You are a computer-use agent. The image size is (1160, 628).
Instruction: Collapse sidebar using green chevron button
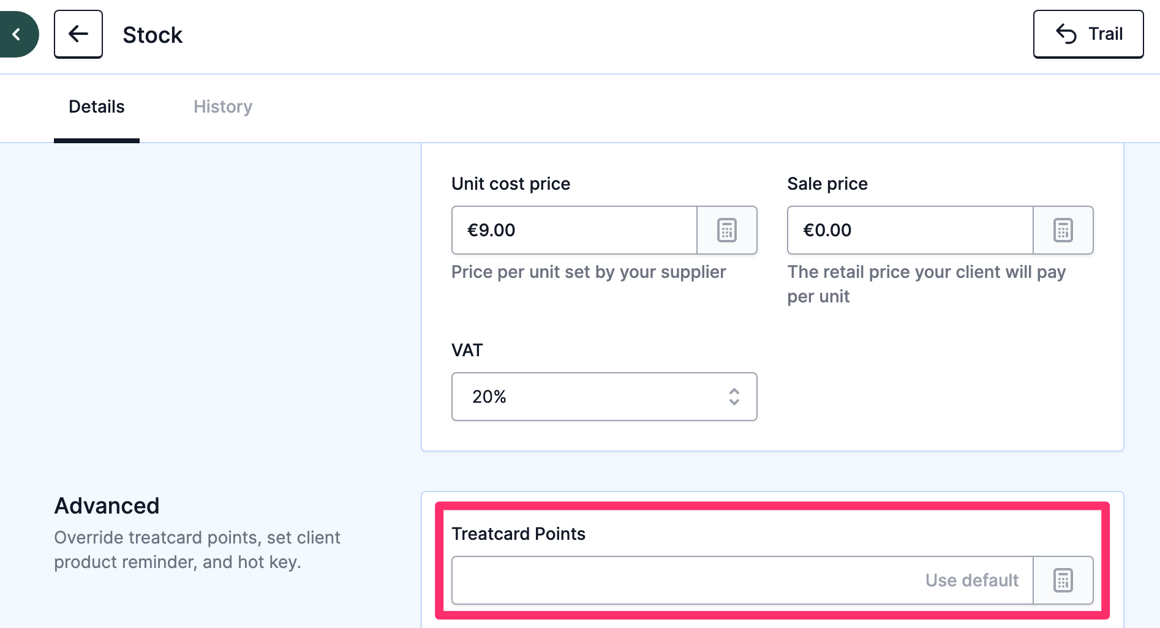pyautogui.click(x=17, y=34)
